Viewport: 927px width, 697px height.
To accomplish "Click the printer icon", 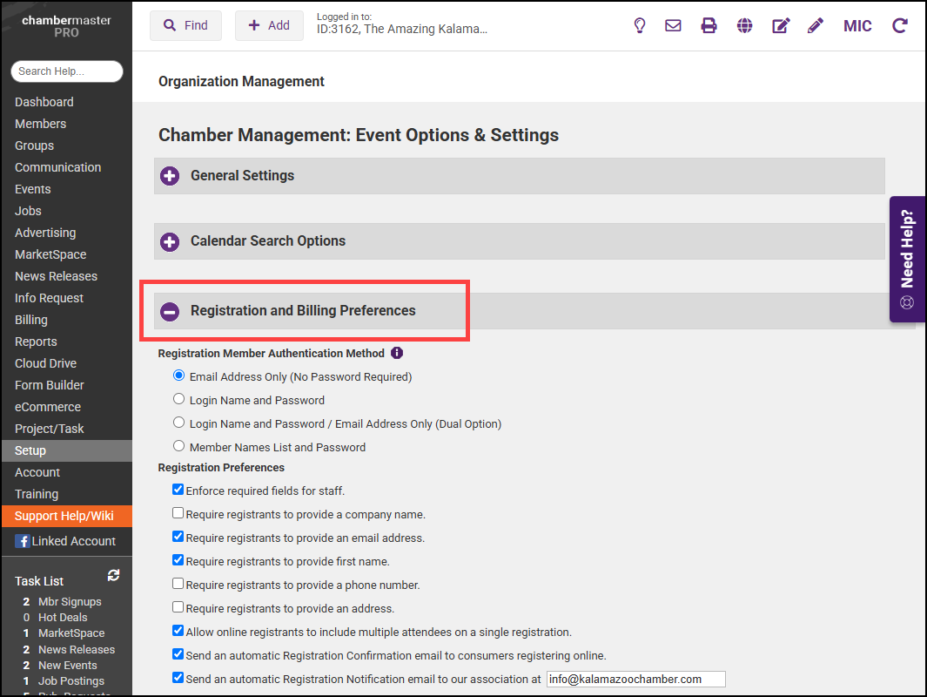I will pos(709,26).
